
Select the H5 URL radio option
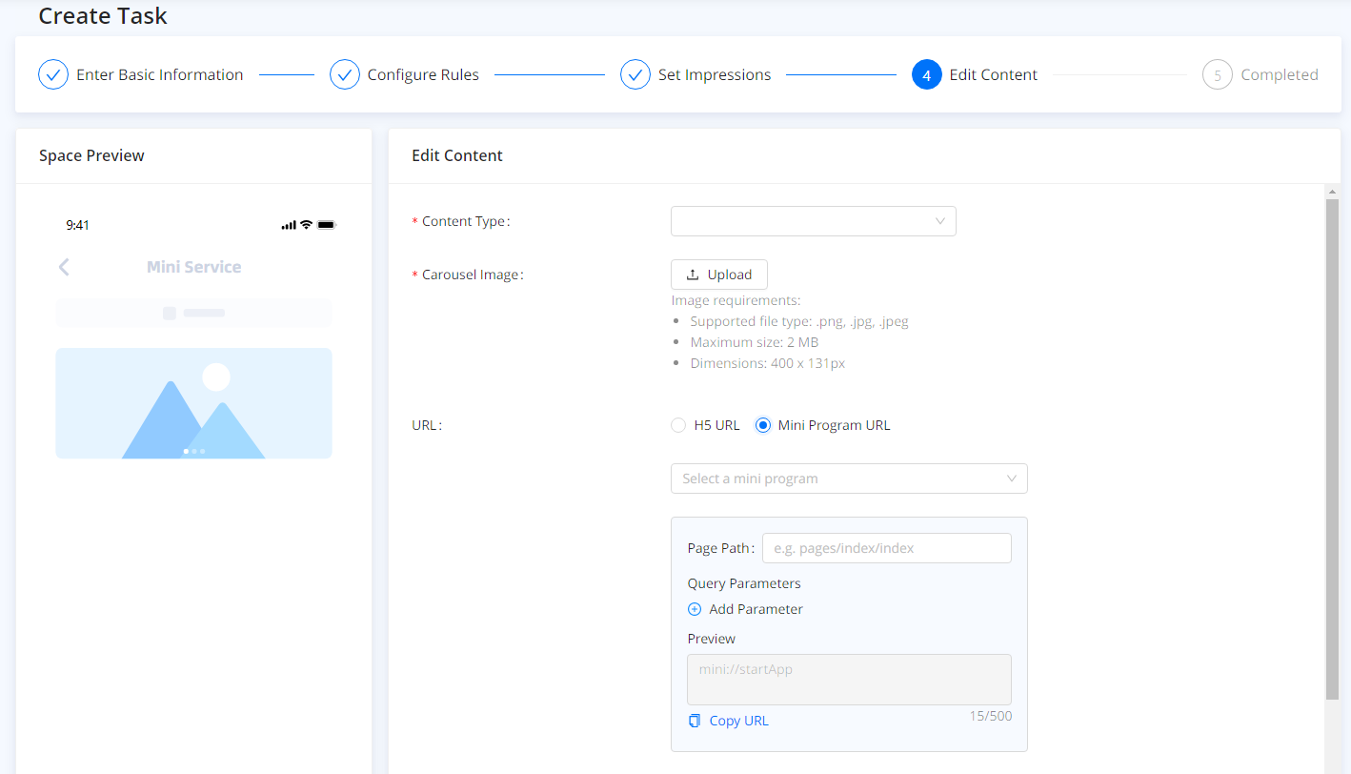678,425
